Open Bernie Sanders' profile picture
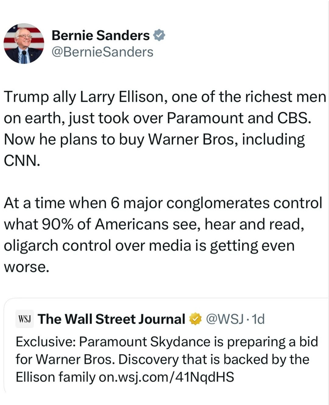 tap(24, 44)
